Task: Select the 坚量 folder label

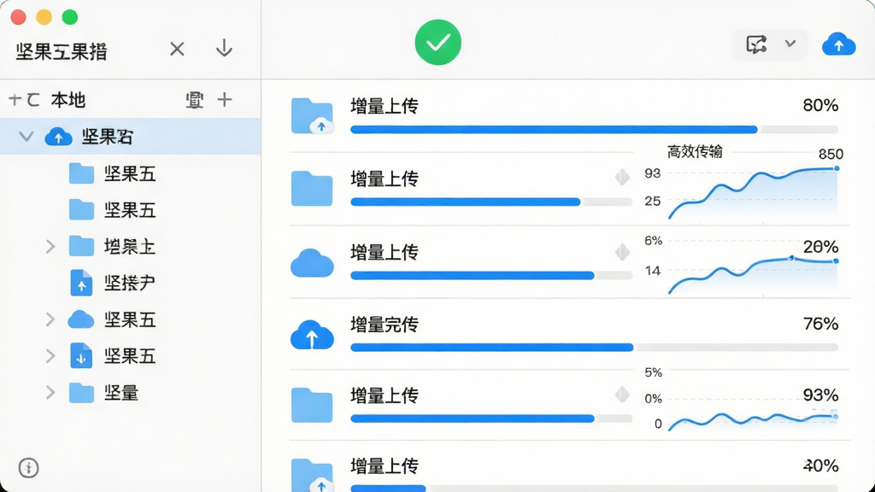Action: click(x=121, y=393)
